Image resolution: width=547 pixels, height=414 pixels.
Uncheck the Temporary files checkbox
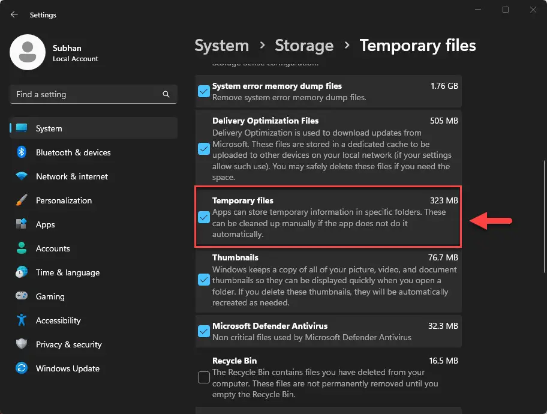[x=204, y=217]
